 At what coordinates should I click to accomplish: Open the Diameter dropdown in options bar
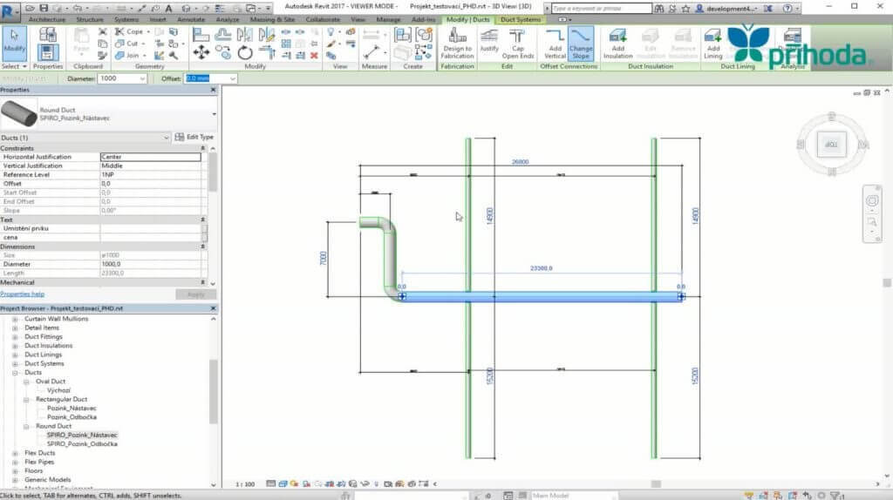141,78
